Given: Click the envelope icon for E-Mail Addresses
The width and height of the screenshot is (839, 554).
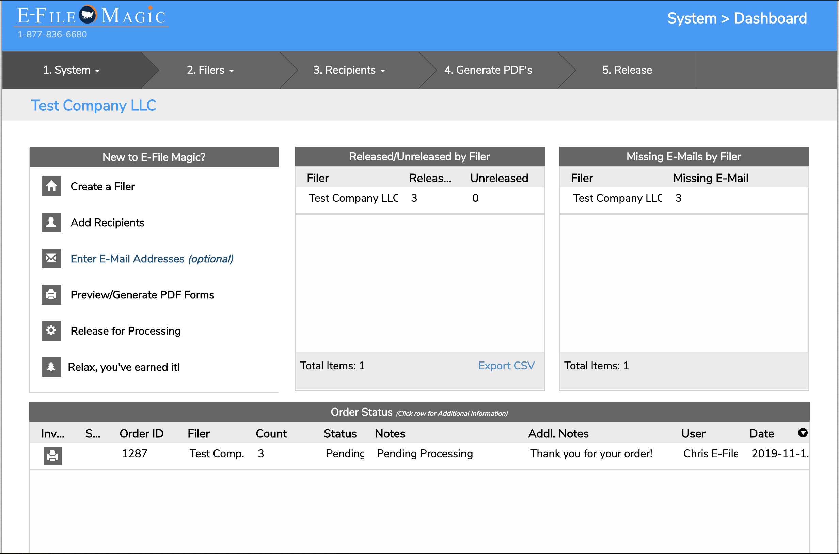Looking at the screenshot, I should 51,258.
